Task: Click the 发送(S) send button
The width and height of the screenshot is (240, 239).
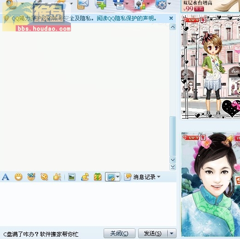Action: pos(153,233)
